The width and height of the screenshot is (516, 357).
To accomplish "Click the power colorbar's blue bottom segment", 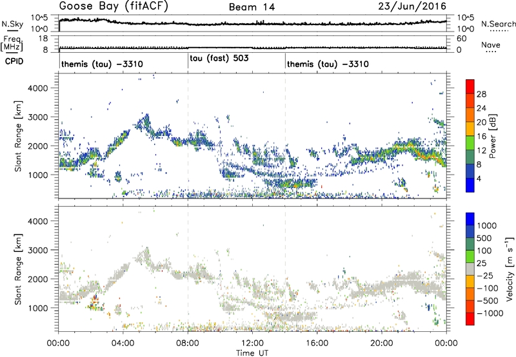I will [470, 185].
